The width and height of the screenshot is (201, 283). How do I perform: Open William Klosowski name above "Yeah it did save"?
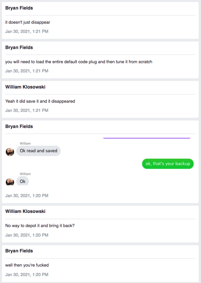(25, 87)
